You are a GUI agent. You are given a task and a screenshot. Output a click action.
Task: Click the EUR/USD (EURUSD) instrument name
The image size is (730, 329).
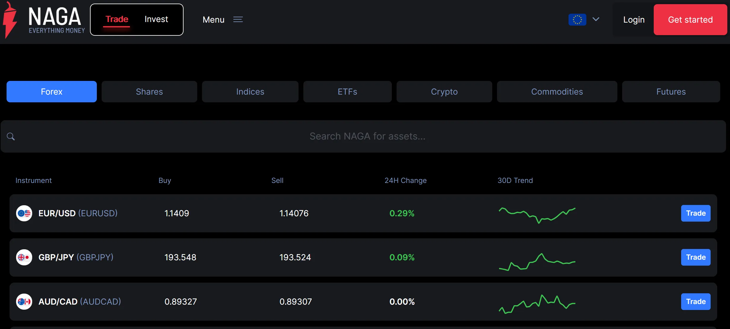coord(78,213)
